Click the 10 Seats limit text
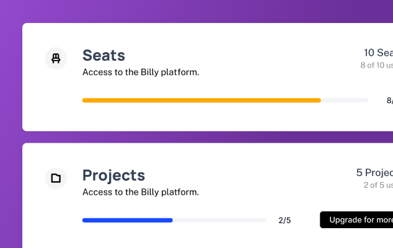Screen dimensions: 393x248 coord(378,53)
